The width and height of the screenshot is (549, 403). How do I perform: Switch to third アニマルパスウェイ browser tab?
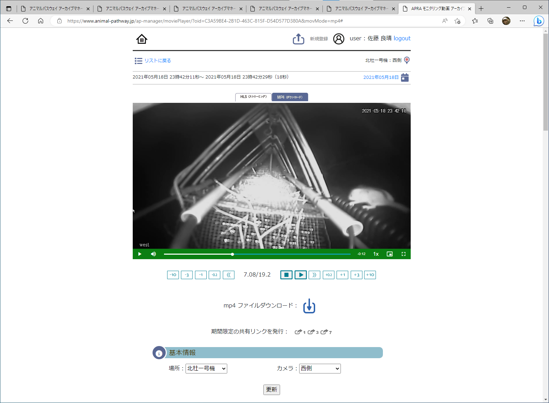tap(208, 9)
